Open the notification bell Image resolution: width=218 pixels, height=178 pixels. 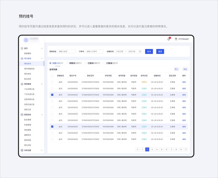[x=169, y=39]
